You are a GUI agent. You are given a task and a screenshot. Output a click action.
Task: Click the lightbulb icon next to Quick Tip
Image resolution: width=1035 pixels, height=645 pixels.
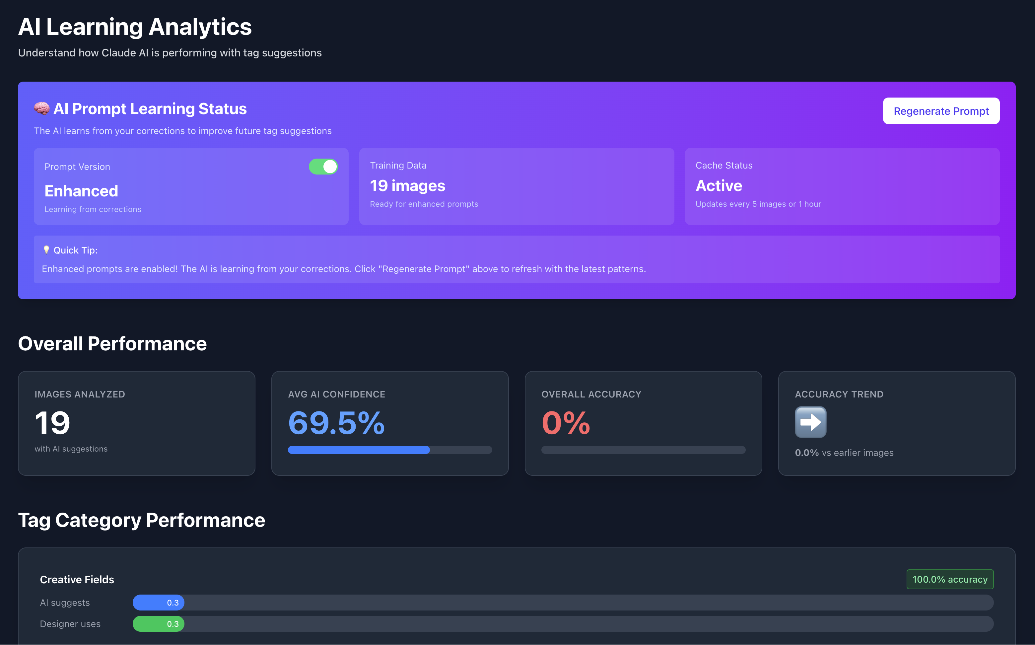(46, 250)
